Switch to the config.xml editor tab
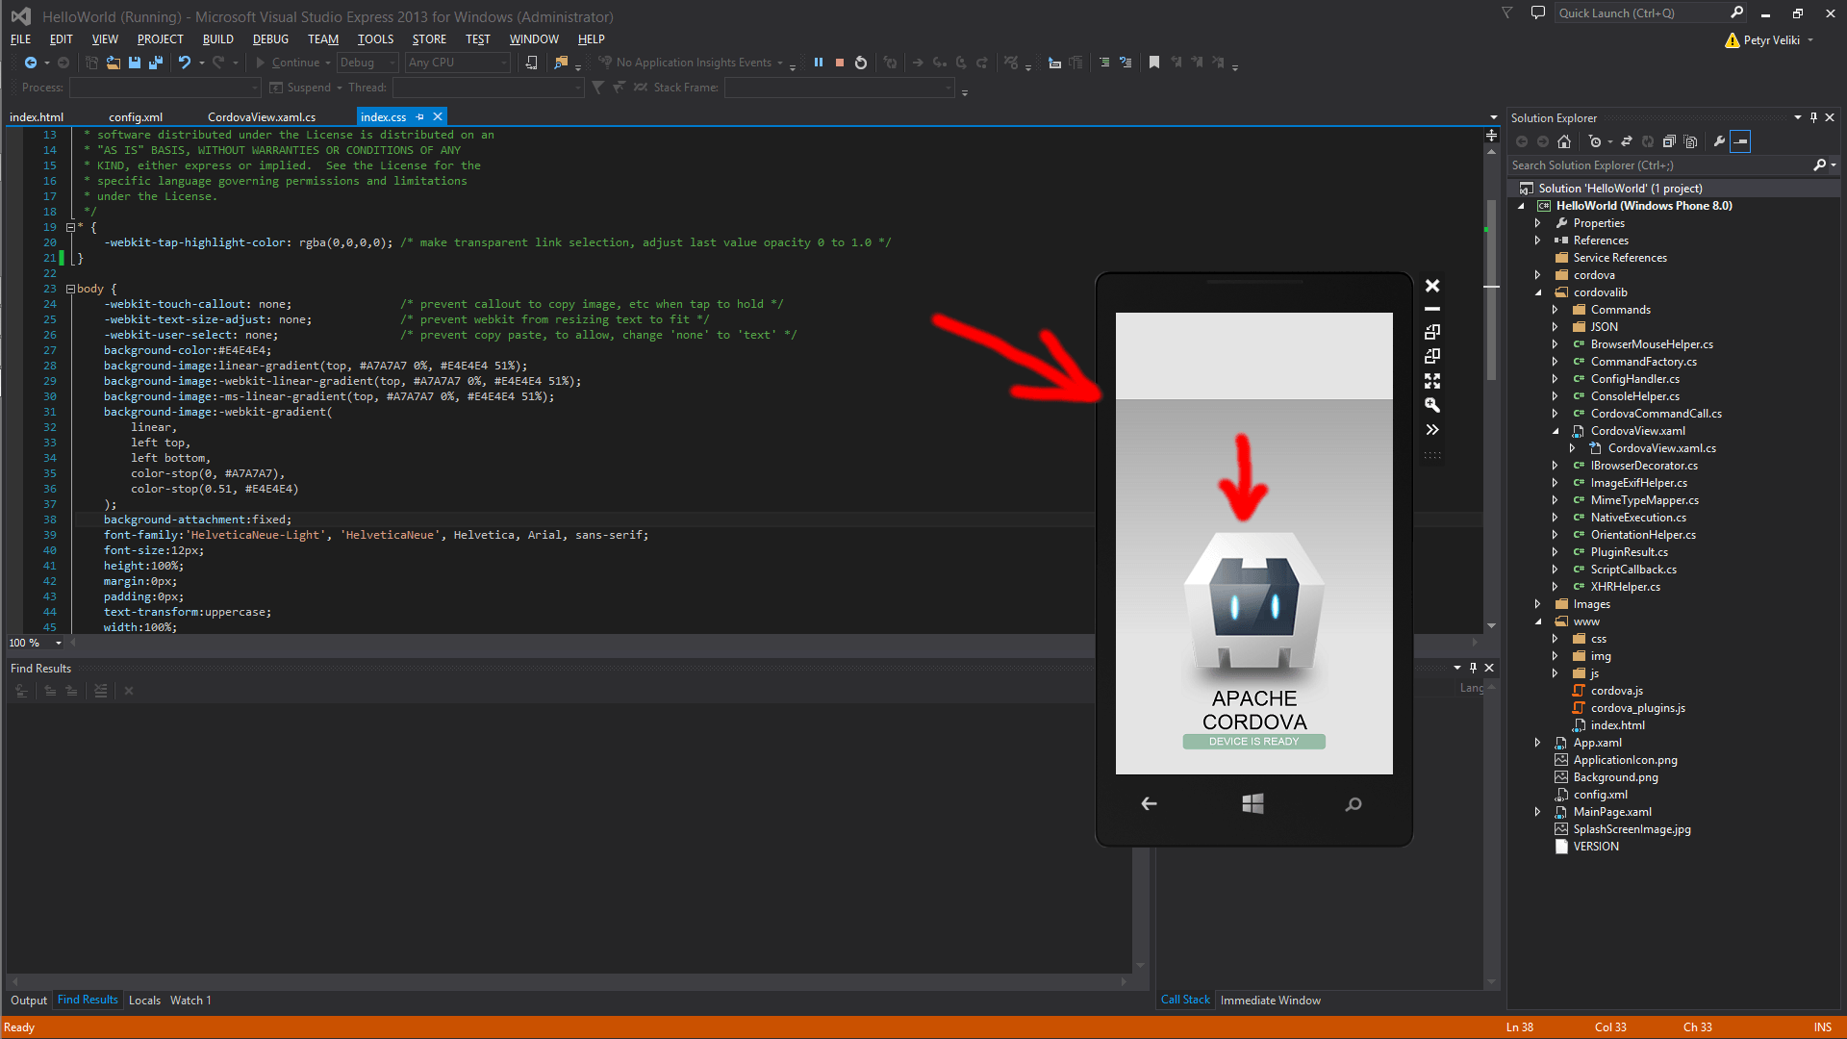This screenshot has width=1847, height=1039. tap(136, 116)
